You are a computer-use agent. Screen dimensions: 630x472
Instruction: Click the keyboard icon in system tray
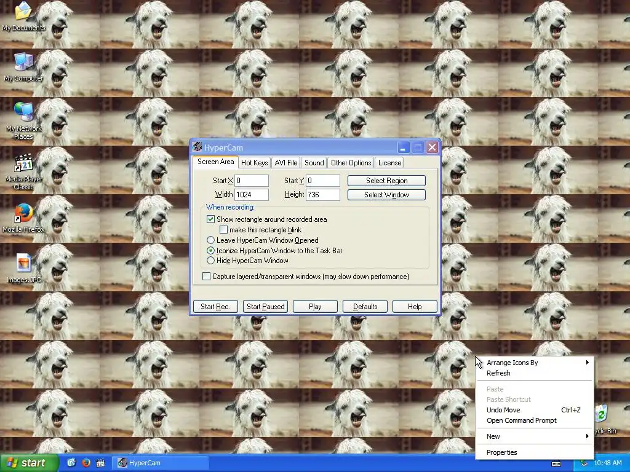556,464
